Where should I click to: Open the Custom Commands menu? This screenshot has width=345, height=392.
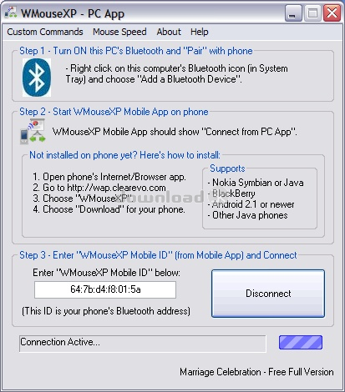click(45, 32)
